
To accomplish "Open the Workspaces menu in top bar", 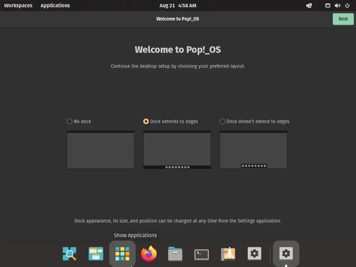I will [x=18, y=6].
